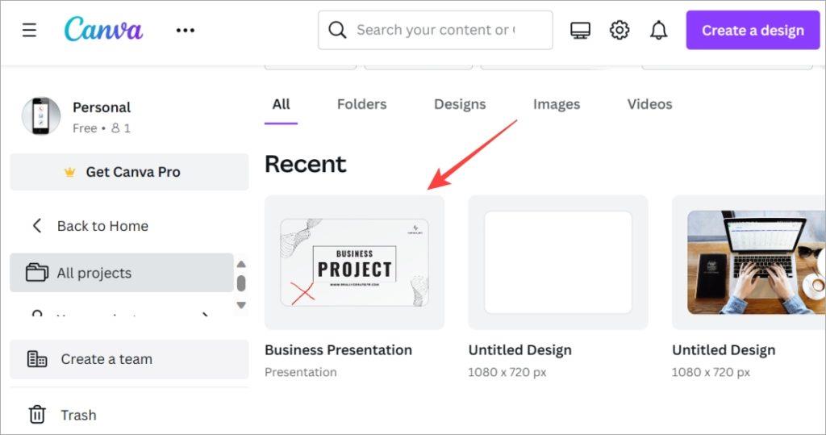Open notifications bell
This screenshot has width=826, height=435.
(658, 30)
